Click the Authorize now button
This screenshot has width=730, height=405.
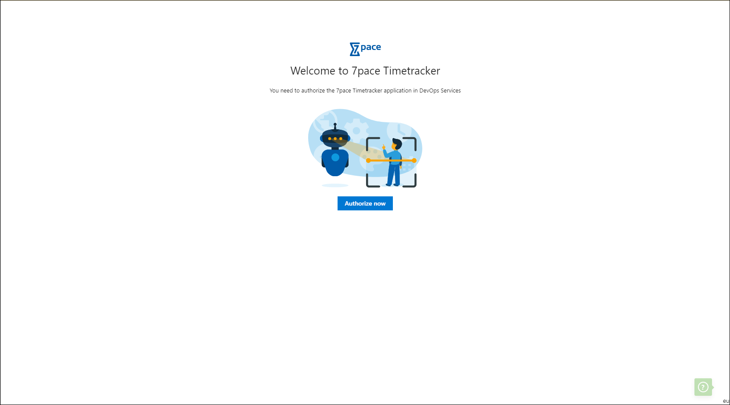(x=365, y=203)
